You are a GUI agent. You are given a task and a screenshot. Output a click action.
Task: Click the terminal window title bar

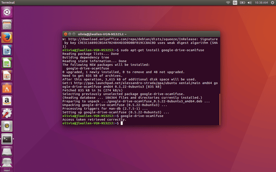(141, 34)
